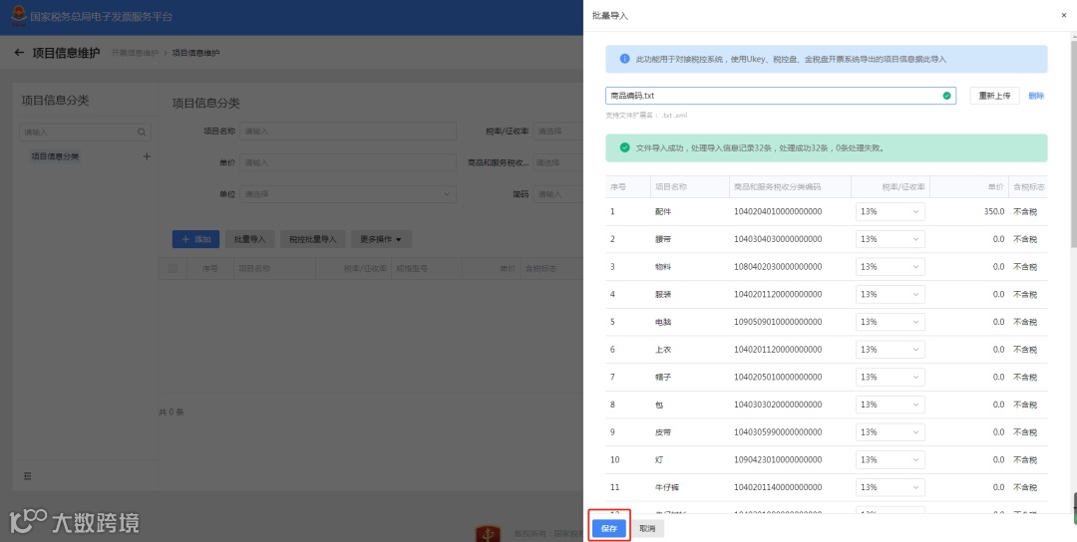Viewport: 1077px width, 542px height.
Task: Open the tax rate dropdown for 牛仔裤
Action: coord(891,487)
